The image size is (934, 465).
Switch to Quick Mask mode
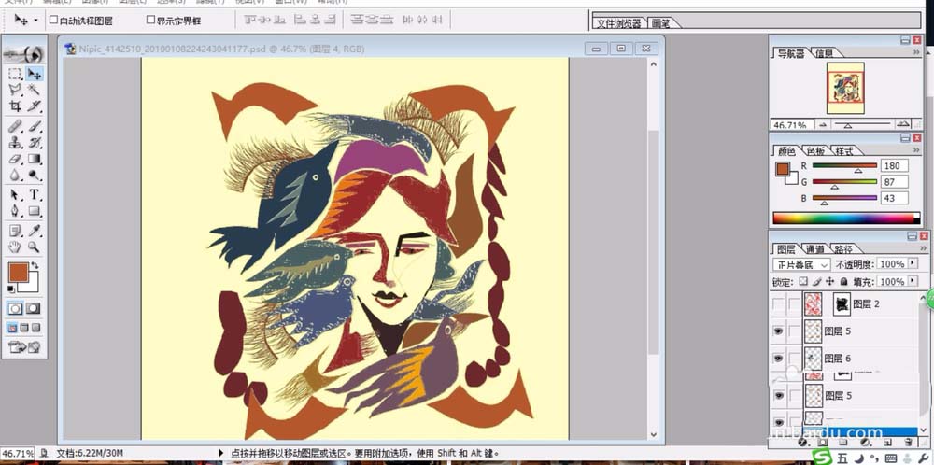tap(34, 308)
